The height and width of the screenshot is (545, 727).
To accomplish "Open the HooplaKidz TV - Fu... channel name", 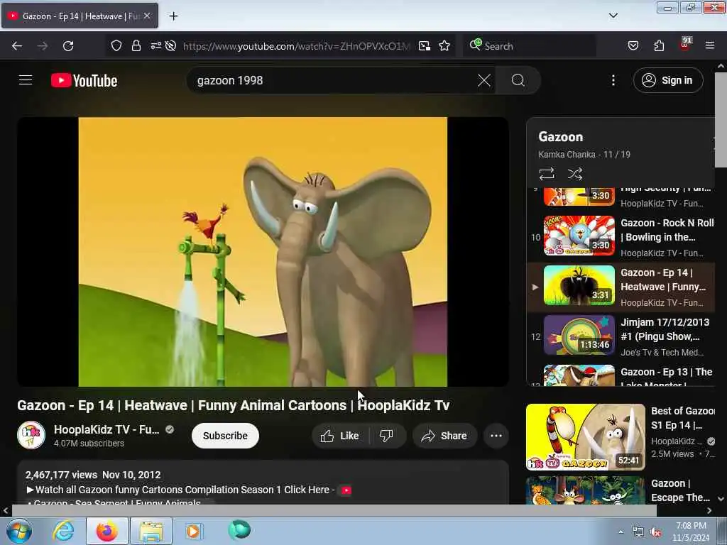I will tap(106, 429).
